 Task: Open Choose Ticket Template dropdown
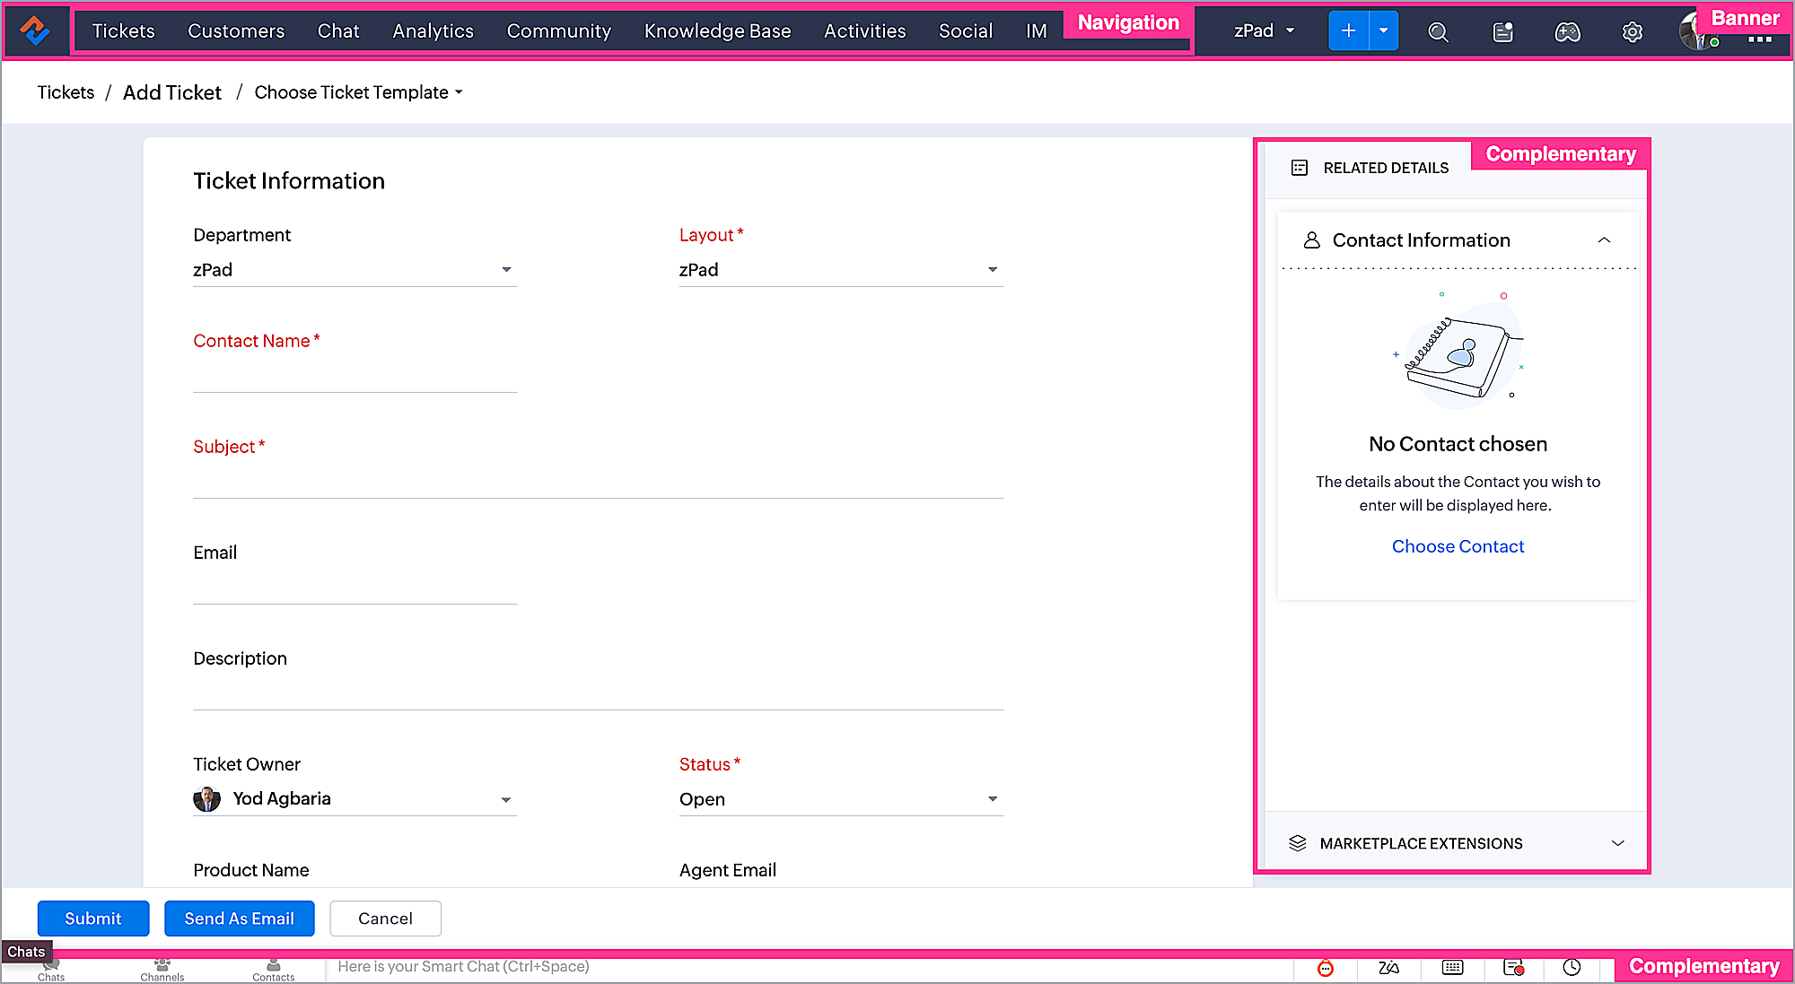[x=358, y=92]
